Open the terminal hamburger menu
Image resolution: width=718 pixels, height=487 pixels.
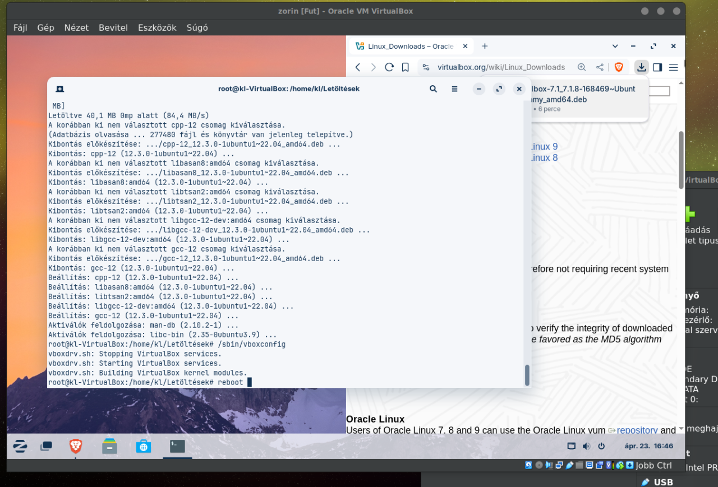coord(454,89)
